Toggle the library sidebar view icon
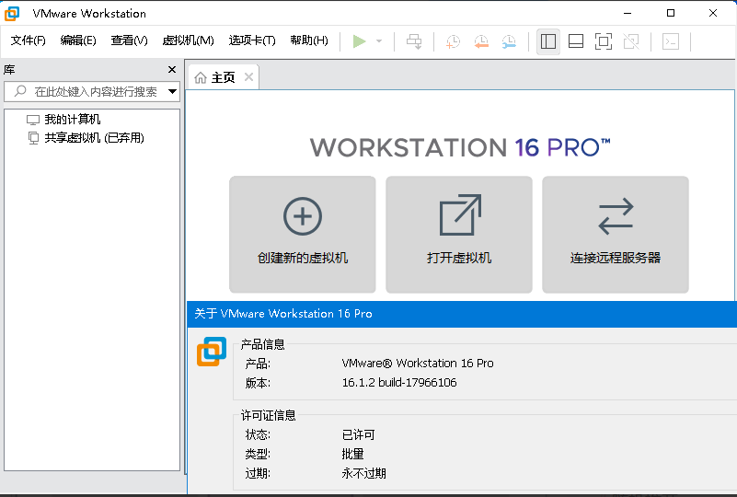 point(548,41)
